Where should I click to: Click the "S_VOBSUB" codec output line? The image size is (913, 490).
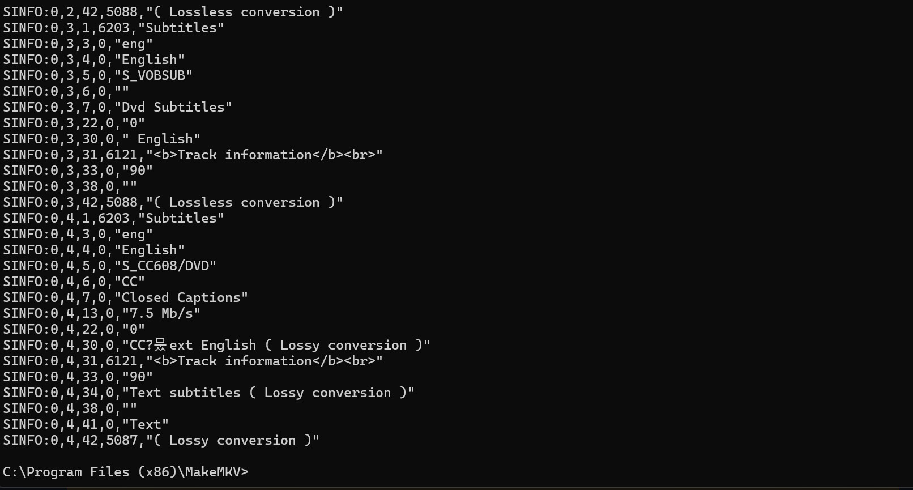[98, 75]
